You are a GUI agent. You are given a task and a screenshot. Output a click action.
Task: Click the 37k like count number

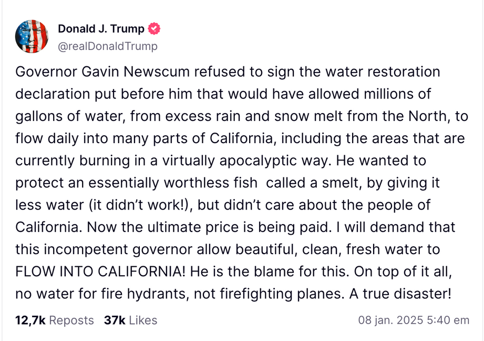pyautogui.click(x=115, y=320)
